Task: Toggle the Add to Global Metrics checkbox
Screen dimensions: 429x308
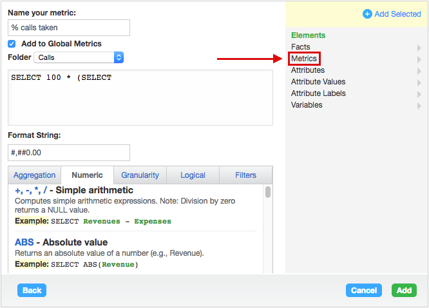Action: (x=12, y=44)
